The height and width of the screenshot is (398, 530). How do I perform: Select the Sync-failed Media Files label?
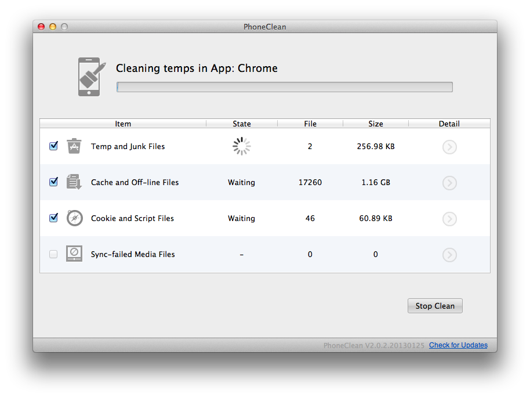click(133, 254)
